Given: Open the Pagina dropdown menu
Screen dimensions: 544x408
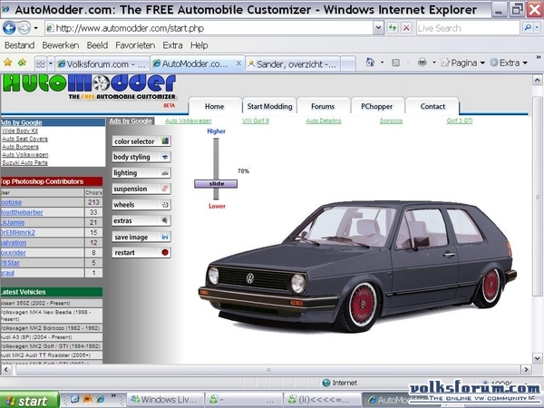Looking at the screenshot, I should (x=462, y=63).
